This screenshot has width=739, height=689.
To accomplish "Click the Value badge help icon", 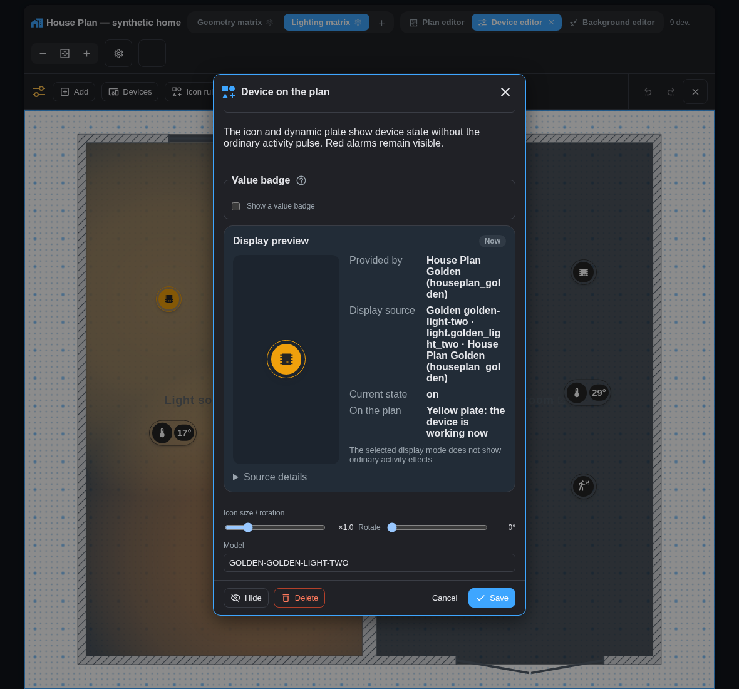I will [x=301, y=180].
